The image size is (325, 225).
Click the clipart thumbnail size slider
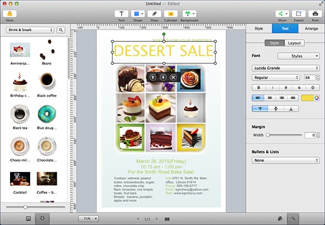tap(35, 207)
